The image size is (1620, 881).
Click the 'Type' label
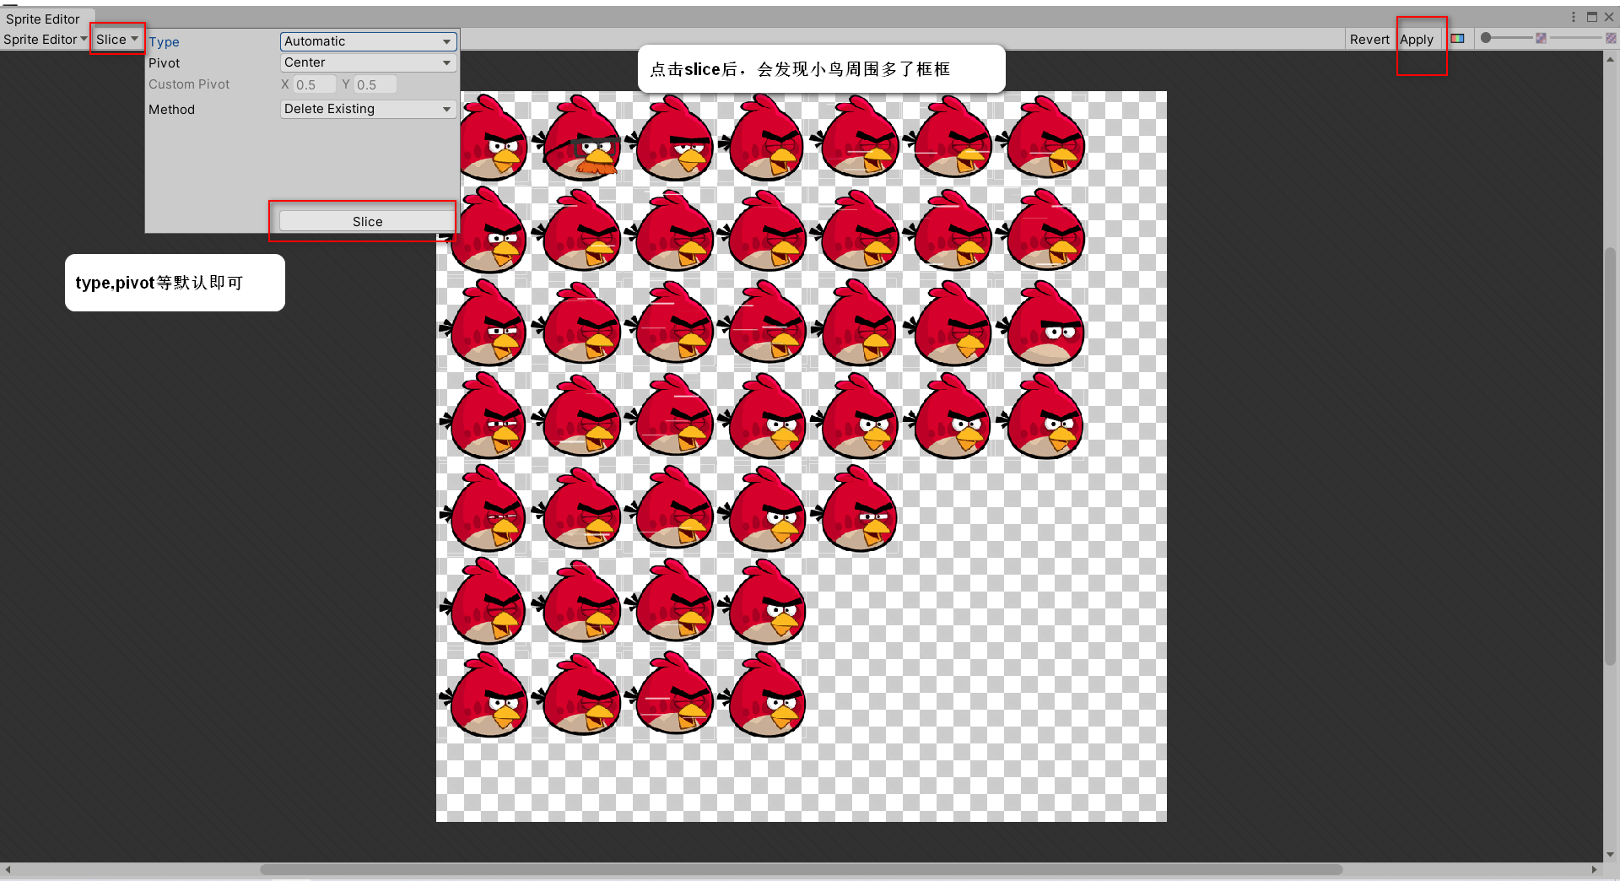pyautogui.click(x=164, y=42)
